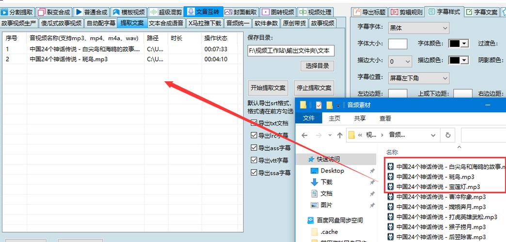506x242 pixels.
Task: Open the 裂变合成 main tab
Action: [x=54, y=12]
